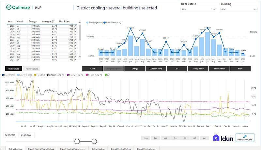
Task: Select the 2020 may table row
Action: (42, 37)
